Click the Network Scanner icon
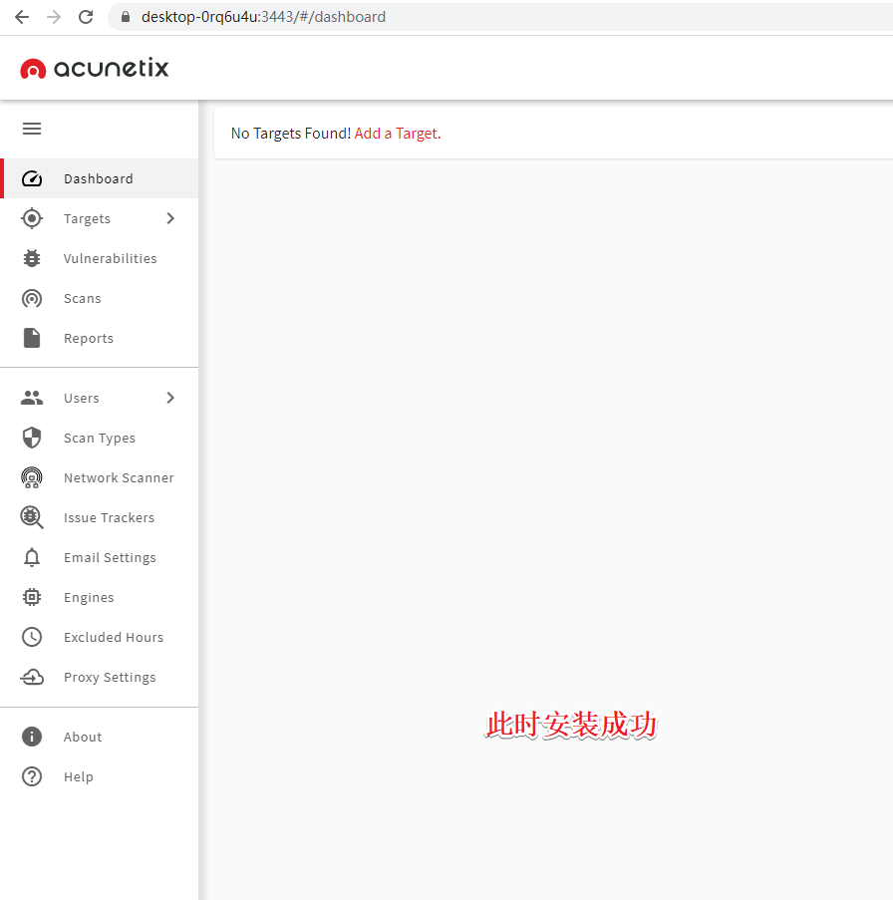893x900 pixels. [x=32, y=477]
